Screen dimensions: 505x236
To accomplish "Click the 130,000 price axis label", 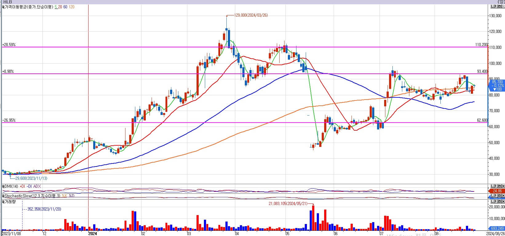I will 496,16.
